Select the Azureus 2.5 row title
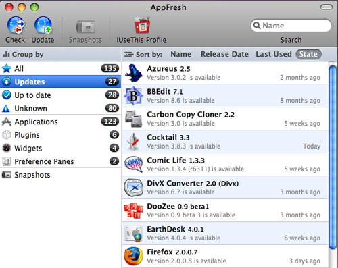This screenshot has height=268, width=338. click(168, 69)
